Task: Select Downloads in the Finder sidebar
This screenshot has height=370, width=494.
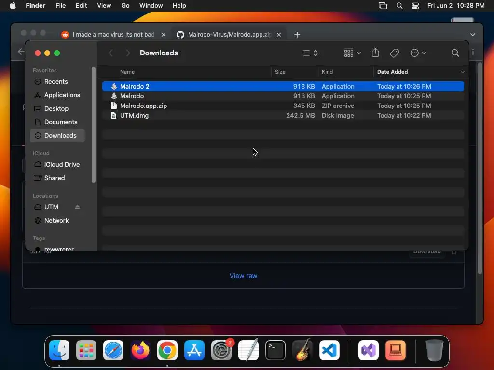Action: [x=57, y=135]
